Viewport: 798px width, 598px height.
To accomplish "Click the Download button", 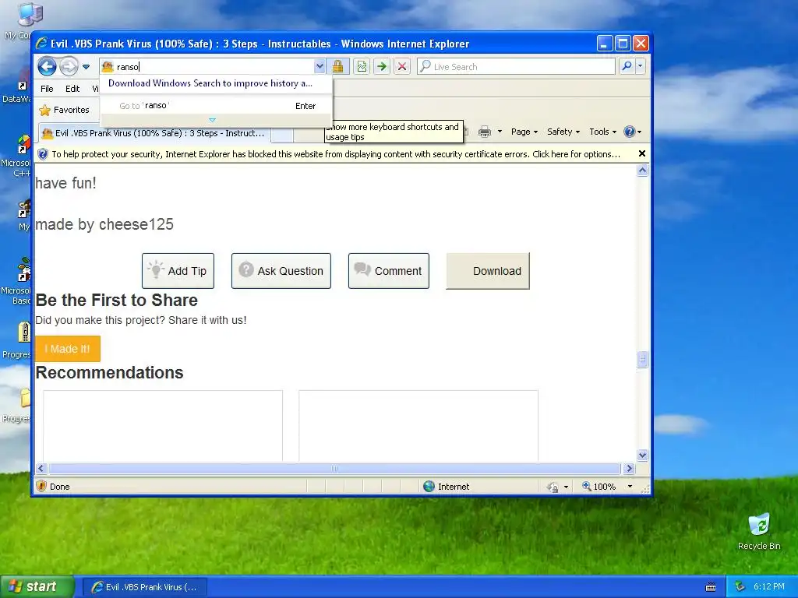I will tap(488, 271).
